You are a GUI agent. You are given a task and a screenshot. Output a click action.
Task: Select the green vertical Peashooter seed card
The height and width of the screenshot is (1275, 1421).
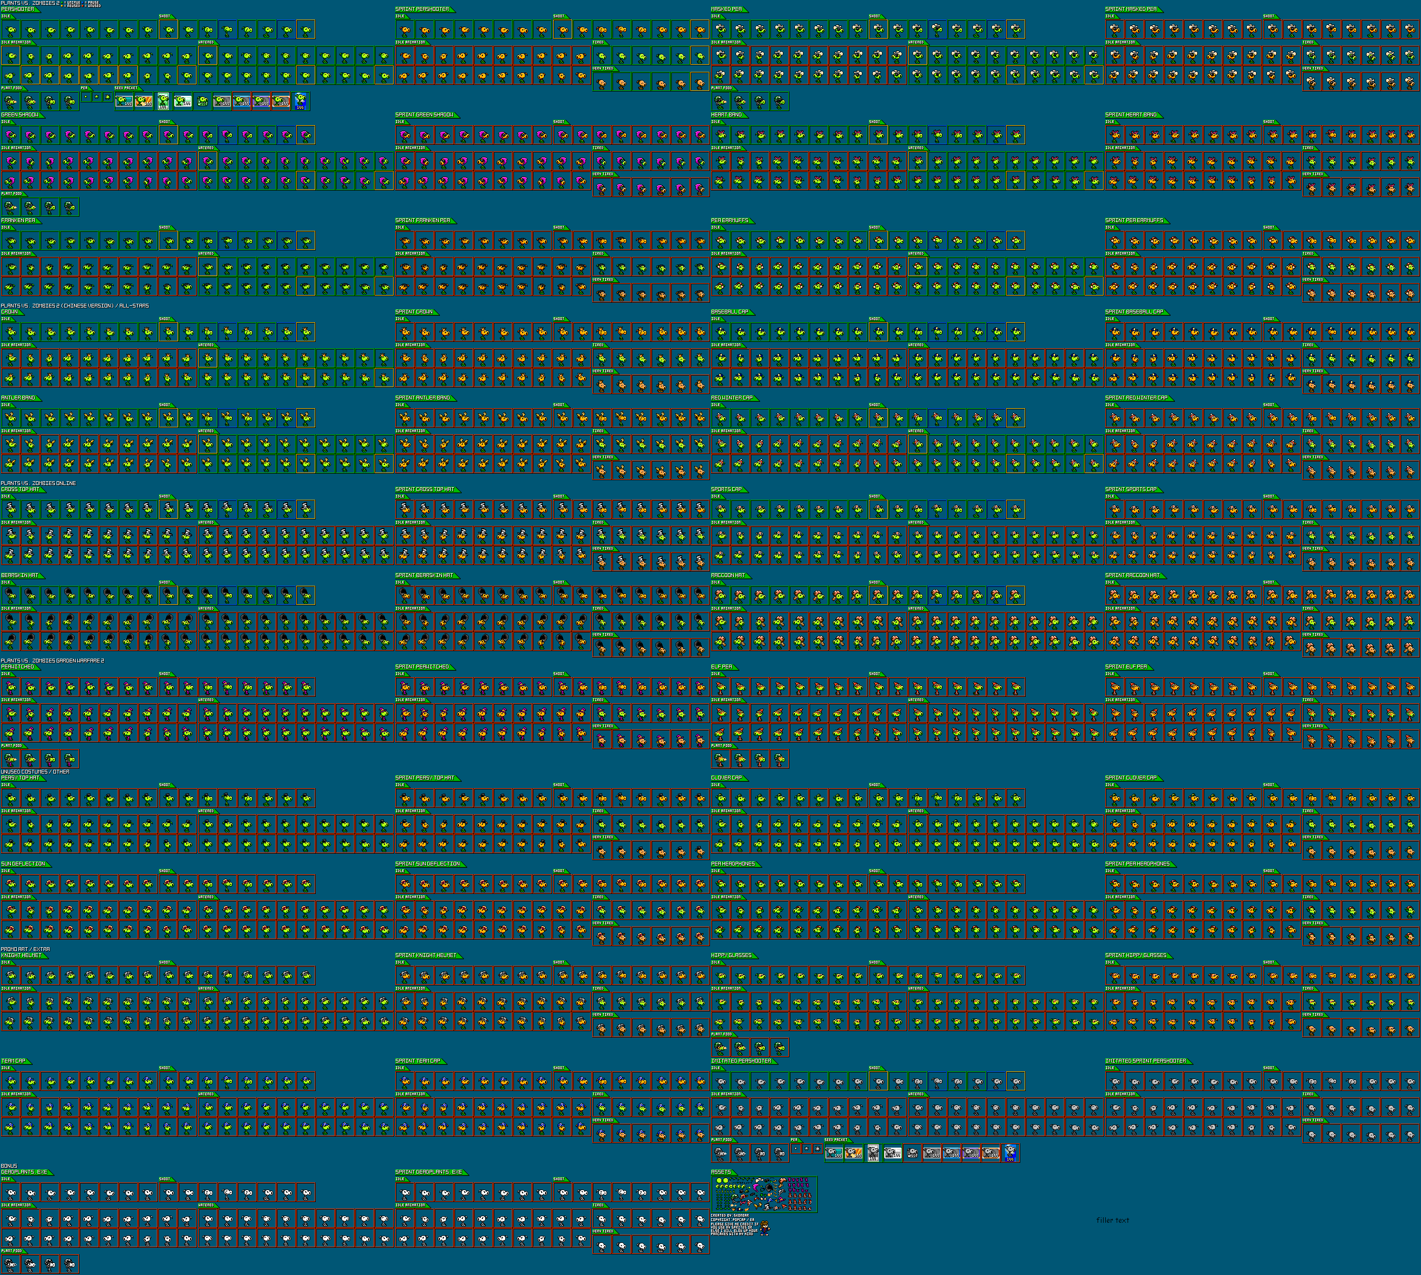click(163, 102)
